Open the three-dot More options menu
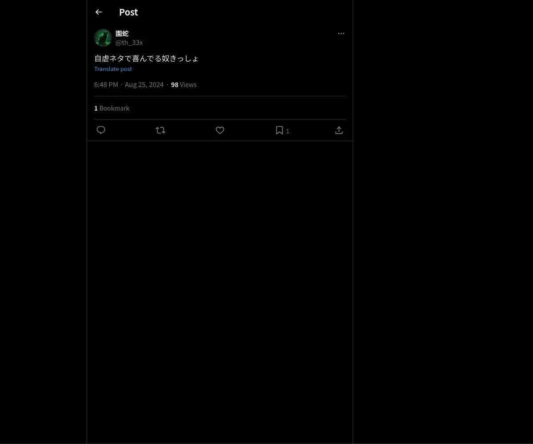The image size is (533, 444). point(341,33)
